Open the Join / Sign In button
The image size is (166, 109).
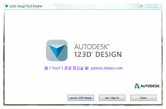112,98
